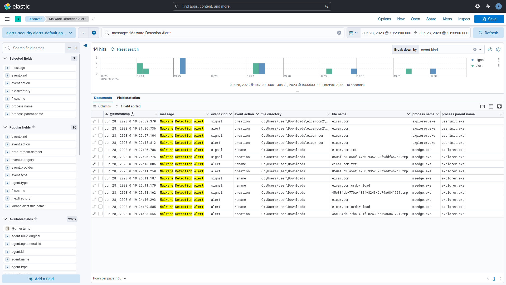Click Reset search link
The width and height of the screenshot is (506, 285).
click(128, 49)
